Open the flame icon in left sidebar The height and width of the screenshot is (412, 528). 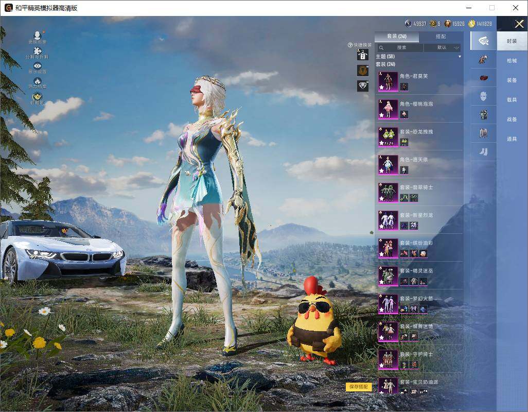click(38, 81)
